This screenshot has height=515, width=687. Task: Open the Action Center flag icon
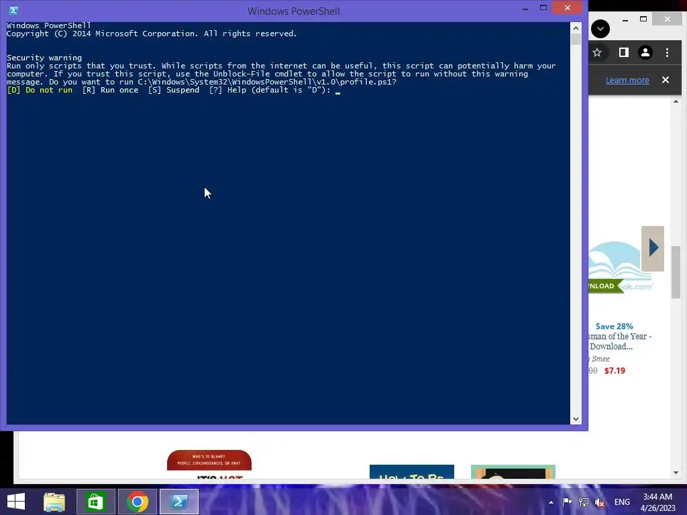click(567, 502)
